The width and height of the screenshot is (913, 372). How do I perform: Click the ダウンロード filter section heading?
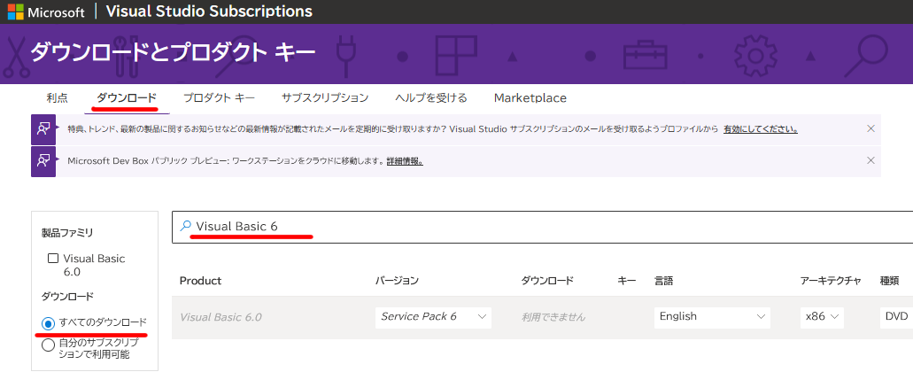click(67, 297)
